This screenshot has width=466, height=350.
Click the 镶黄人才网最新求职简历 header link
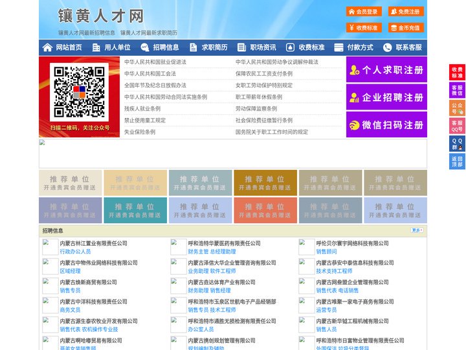(149, 33)
